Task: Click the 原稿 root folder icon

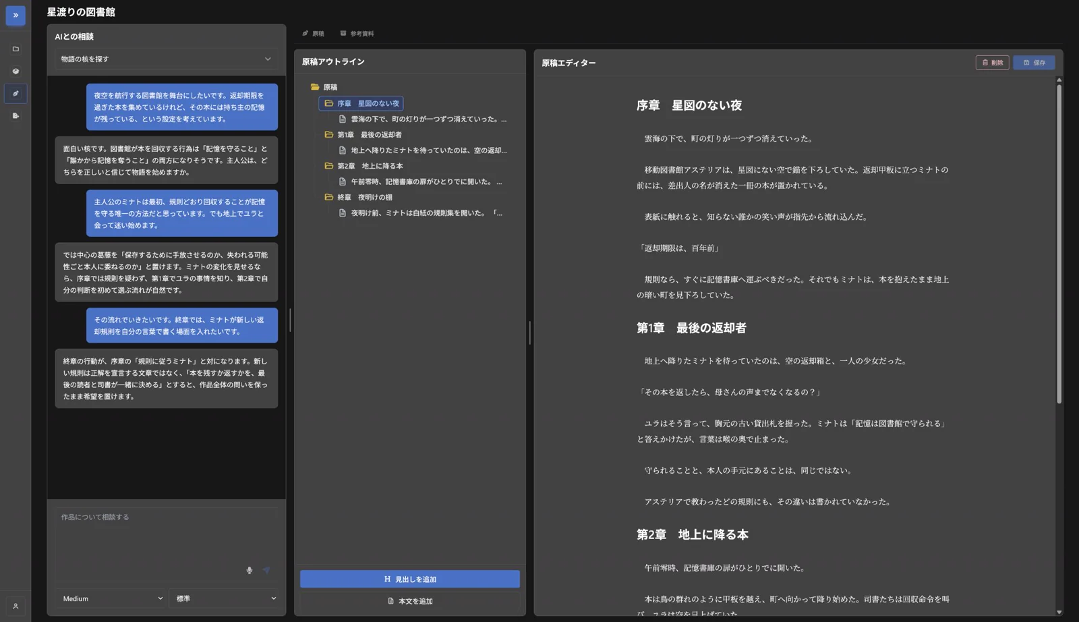Action: (x=315, y=87)
